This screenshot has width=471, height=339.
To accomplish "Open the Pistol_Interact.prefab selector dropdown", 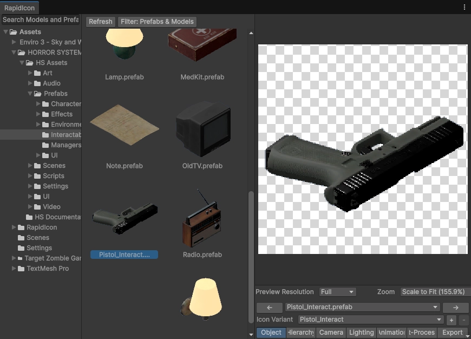I will coord(362,307).
